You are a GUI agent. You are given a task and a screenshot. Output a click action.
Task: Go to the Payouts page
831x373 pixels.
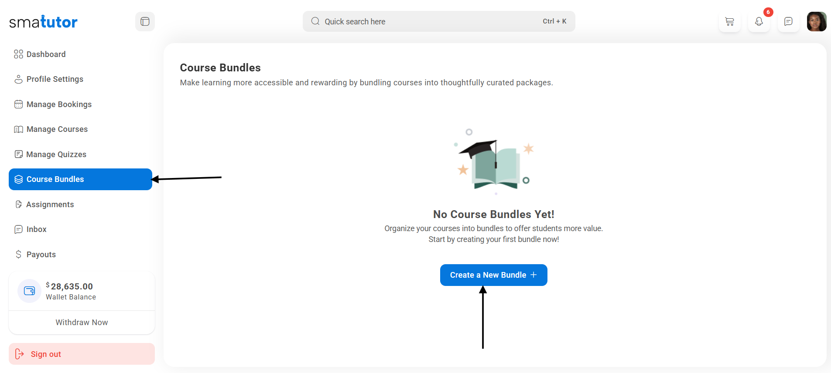tap(41, 255)
